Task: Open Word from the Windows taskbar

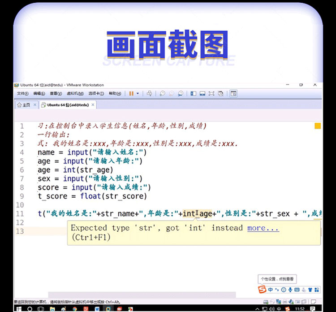Action: 97,308
